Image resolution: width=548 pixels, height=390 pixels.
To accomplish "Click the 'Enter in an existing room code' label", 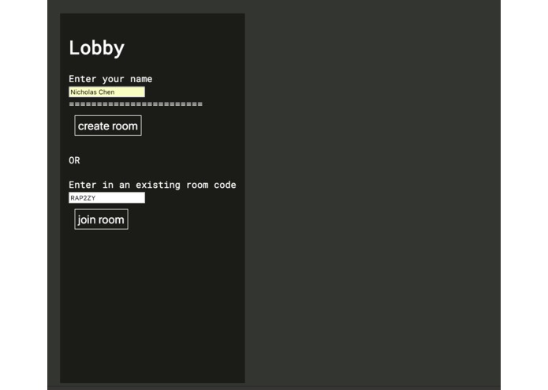I will click(x=152, y=185).
